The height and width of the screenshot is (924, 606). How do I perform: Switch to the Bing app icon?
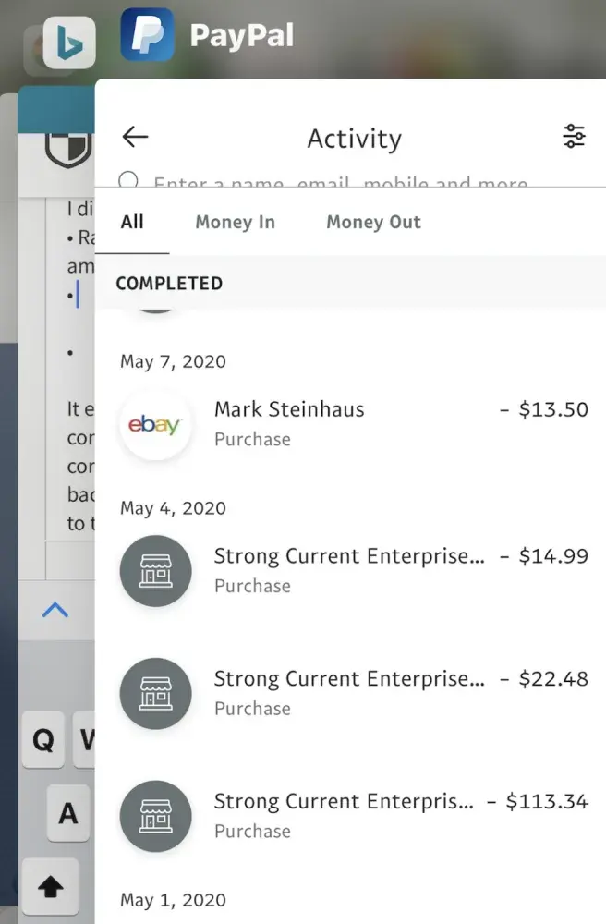tap(69, 42)
